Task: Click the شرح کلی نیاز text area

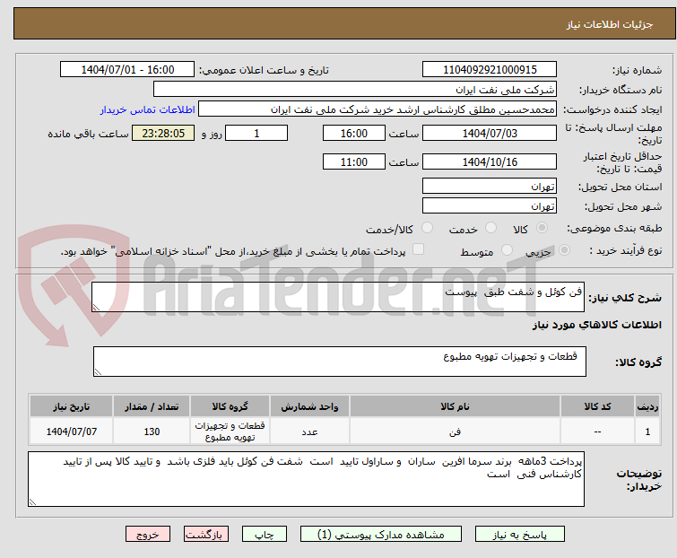Action: coord(338,297)
